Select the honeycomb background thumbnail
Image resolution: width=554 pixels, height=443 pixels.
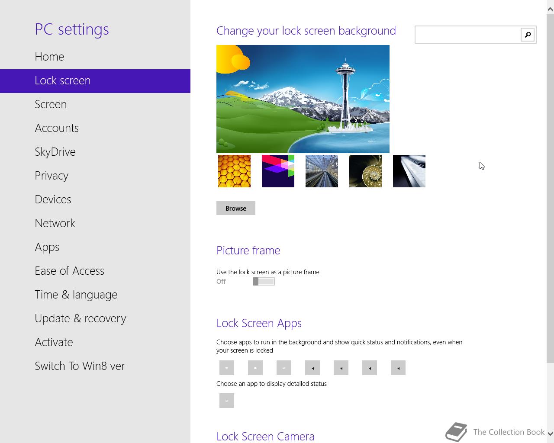234,171
